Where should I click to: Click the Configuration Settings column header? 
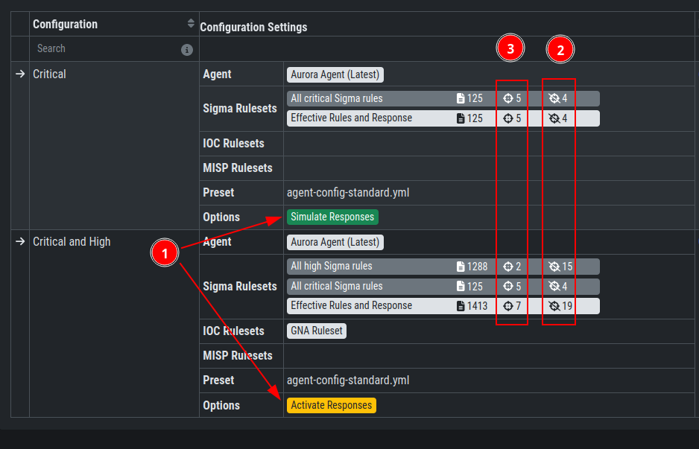[x=253, y=27]
